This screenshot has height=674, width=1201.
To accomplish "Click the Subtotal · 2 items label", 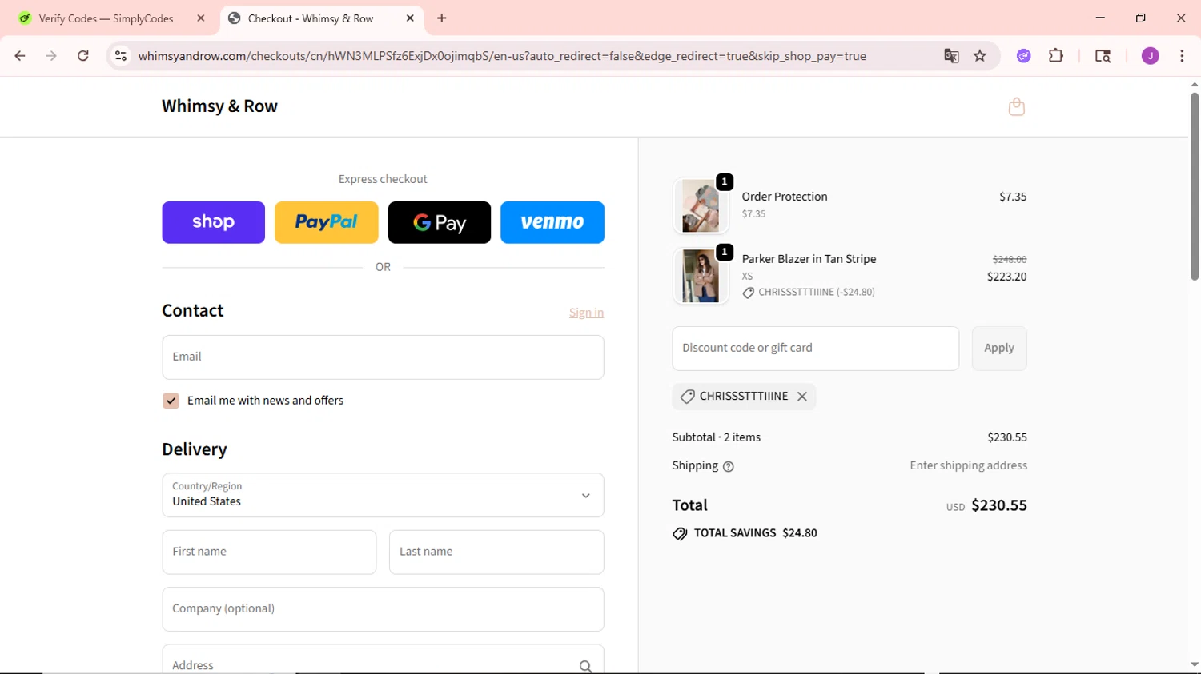I will tap(717, 437).
